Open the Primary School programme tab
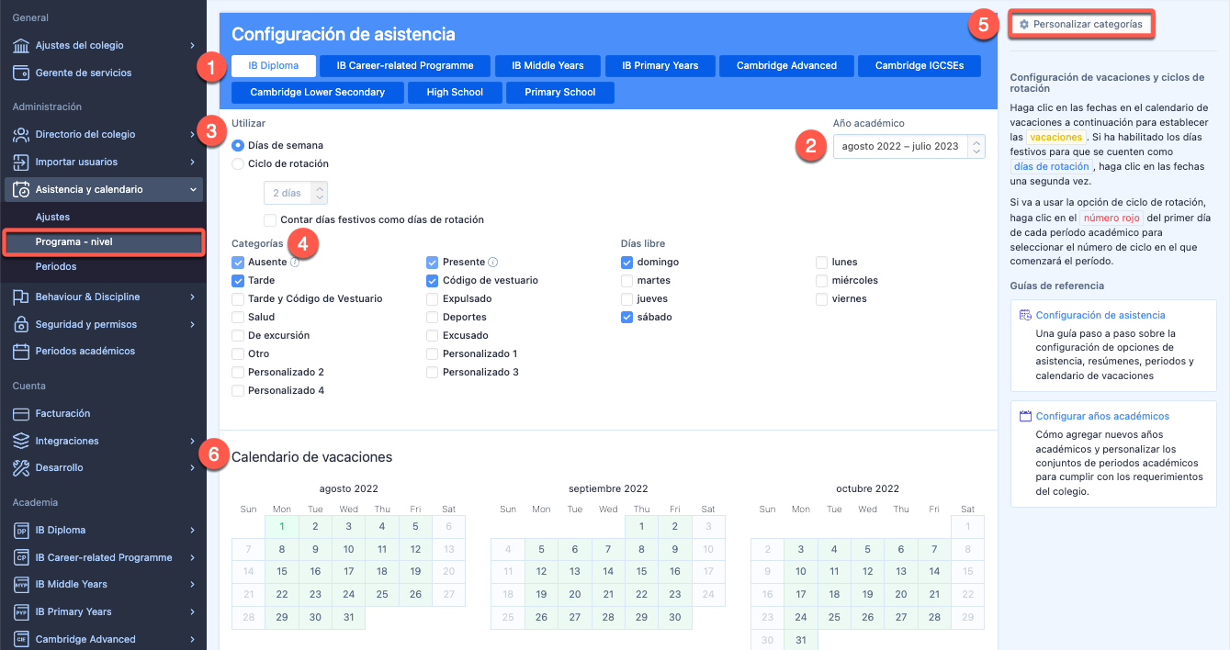Viewport: 1230px width, 650px height. [559, 92]
